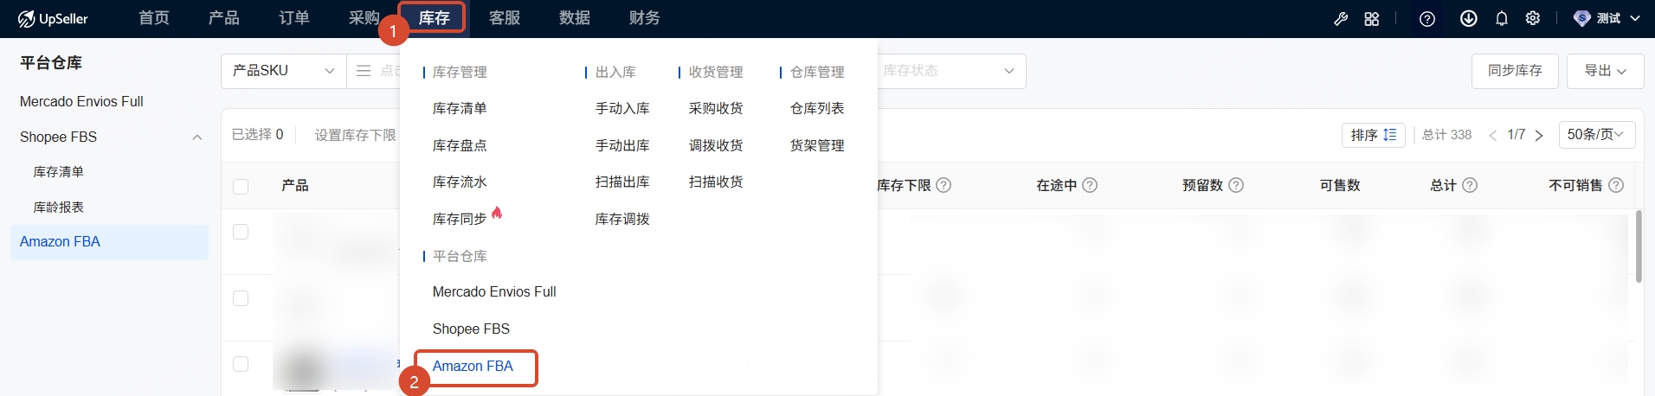Select 手动入库 menu entry
The image size is (1655, 396).
coord(622,109)
